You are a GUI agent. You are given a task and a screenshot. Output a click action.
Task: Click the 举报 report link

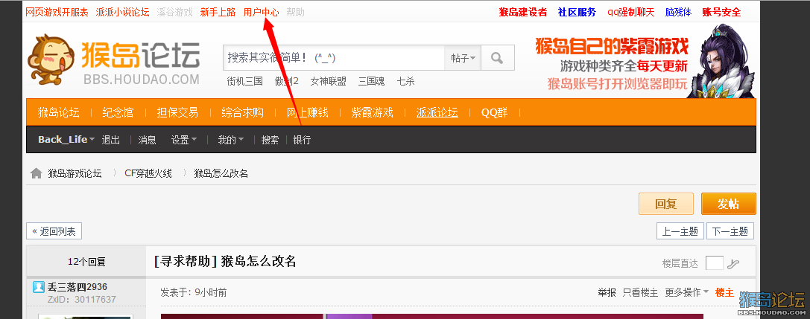pos(607,293)
